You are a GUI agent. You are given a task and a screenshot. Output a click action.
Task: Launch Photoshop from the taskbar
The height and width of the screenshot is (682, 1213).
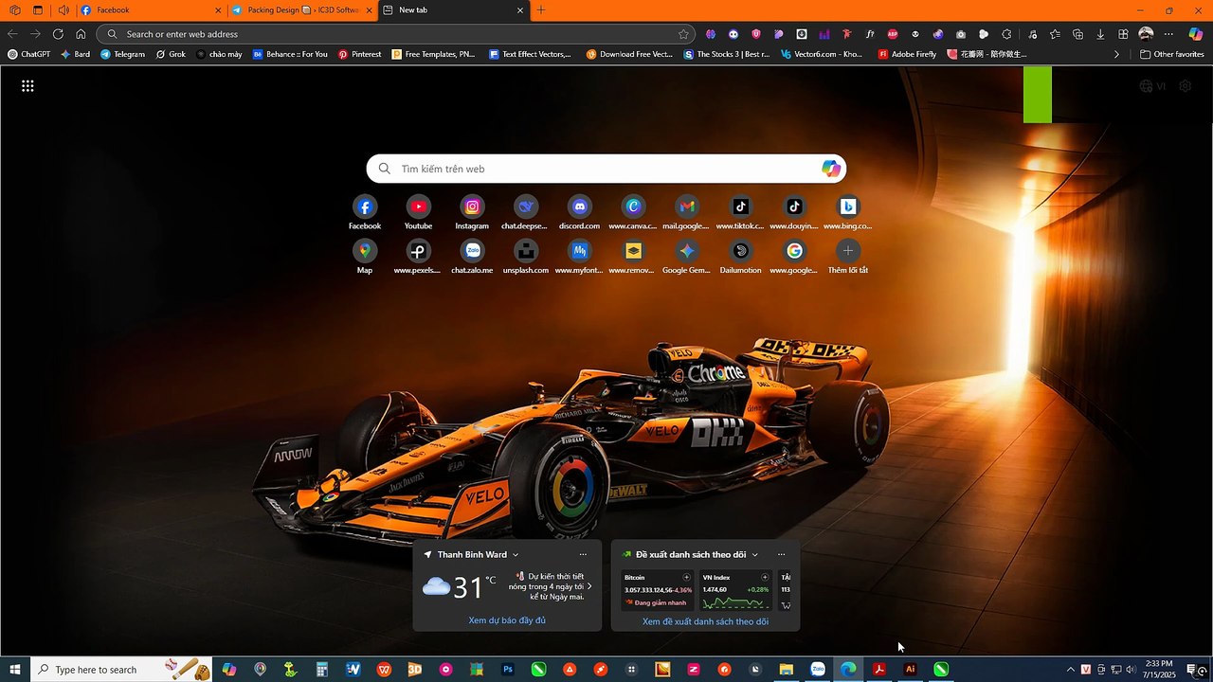tap(508, 670)
